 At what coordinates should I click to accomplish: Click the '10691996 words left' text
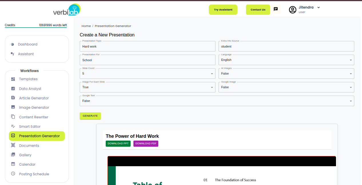coord(53,25)
